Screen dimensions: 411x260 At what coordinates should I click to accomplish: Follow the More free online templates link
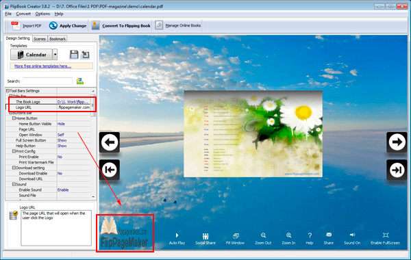tap(42, 66)
